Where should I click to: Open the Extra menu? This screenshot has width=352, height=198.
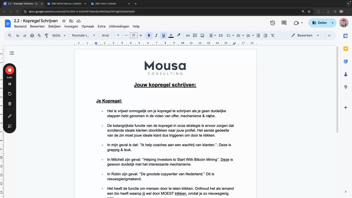pyautogui.click(x=101, y=26)
